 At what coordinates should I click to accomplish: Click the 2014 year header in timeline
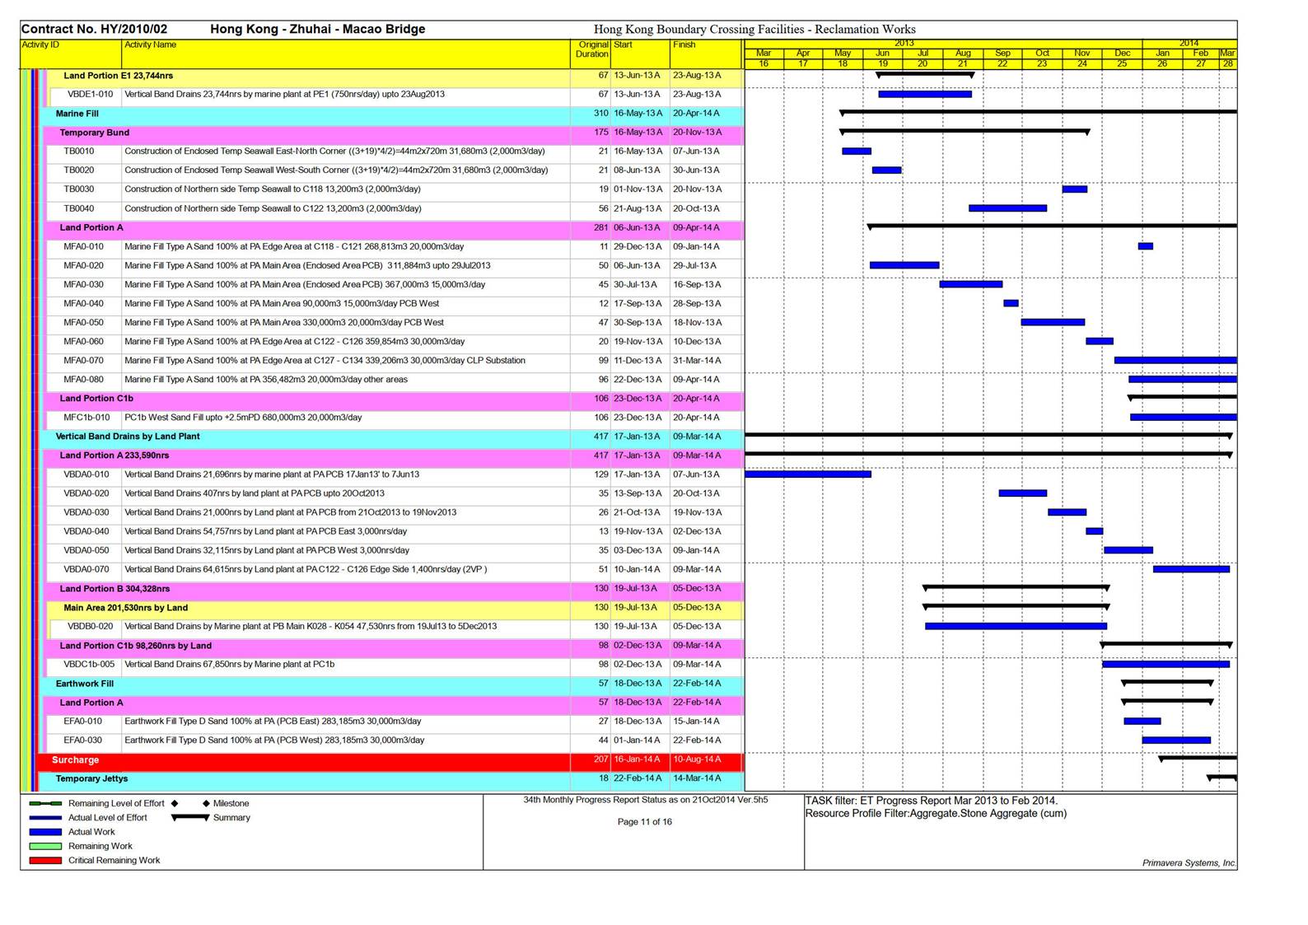point(1189,43)
